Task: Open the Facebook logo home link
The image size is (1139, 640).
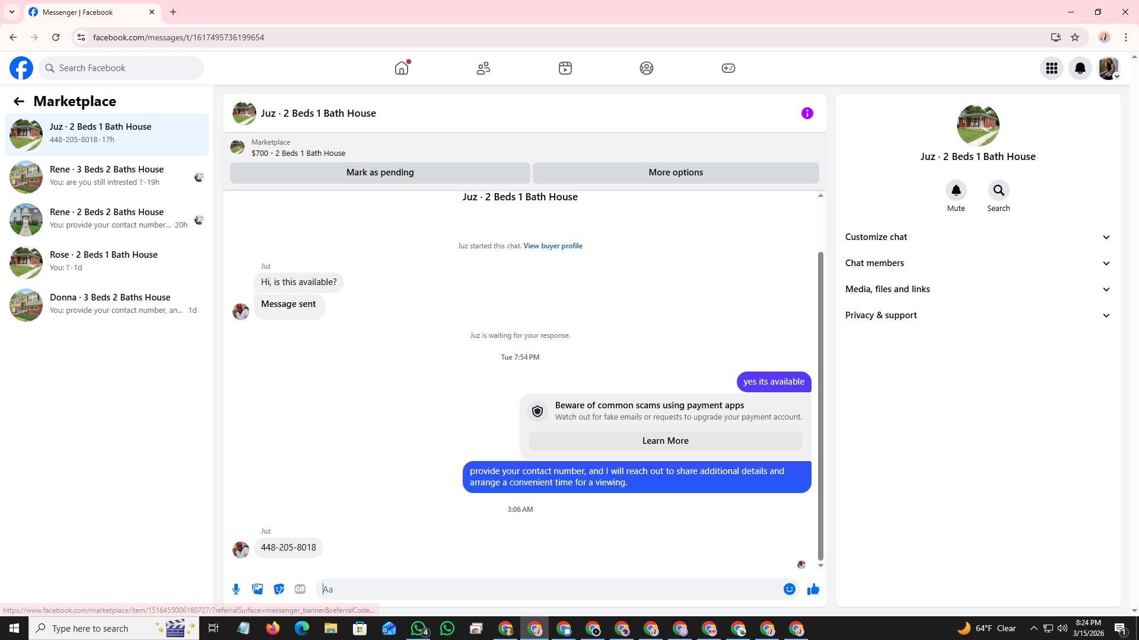Action: point(21,68)
